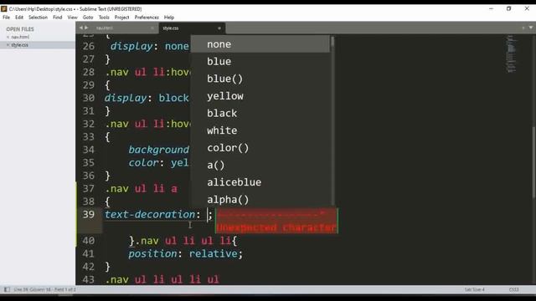
Task: Click the OPEN FILES sidebar heading
Action: [20, 29]
